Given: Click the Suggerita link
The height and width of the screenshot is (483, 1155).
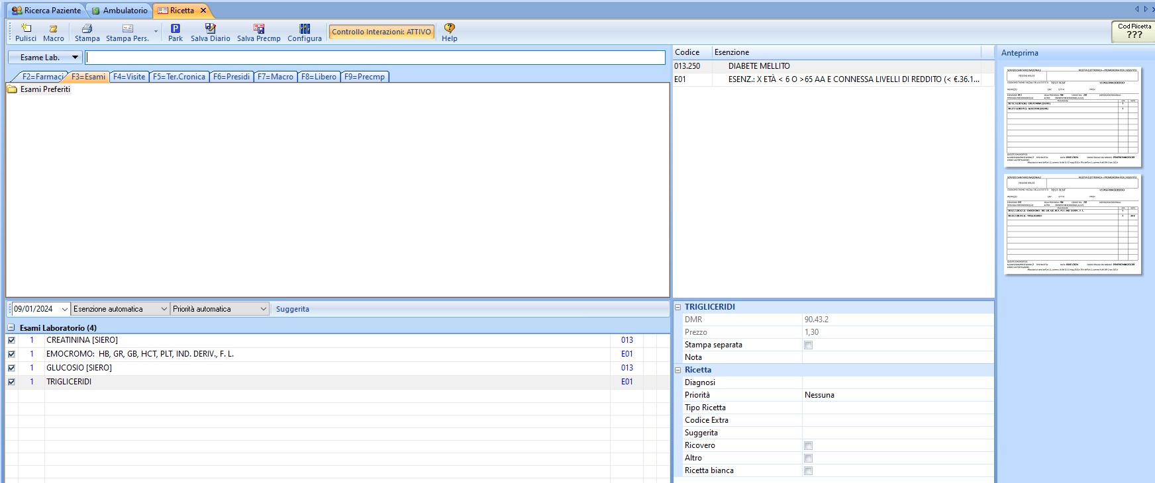Looking at the screenshot, I should 293,309.
